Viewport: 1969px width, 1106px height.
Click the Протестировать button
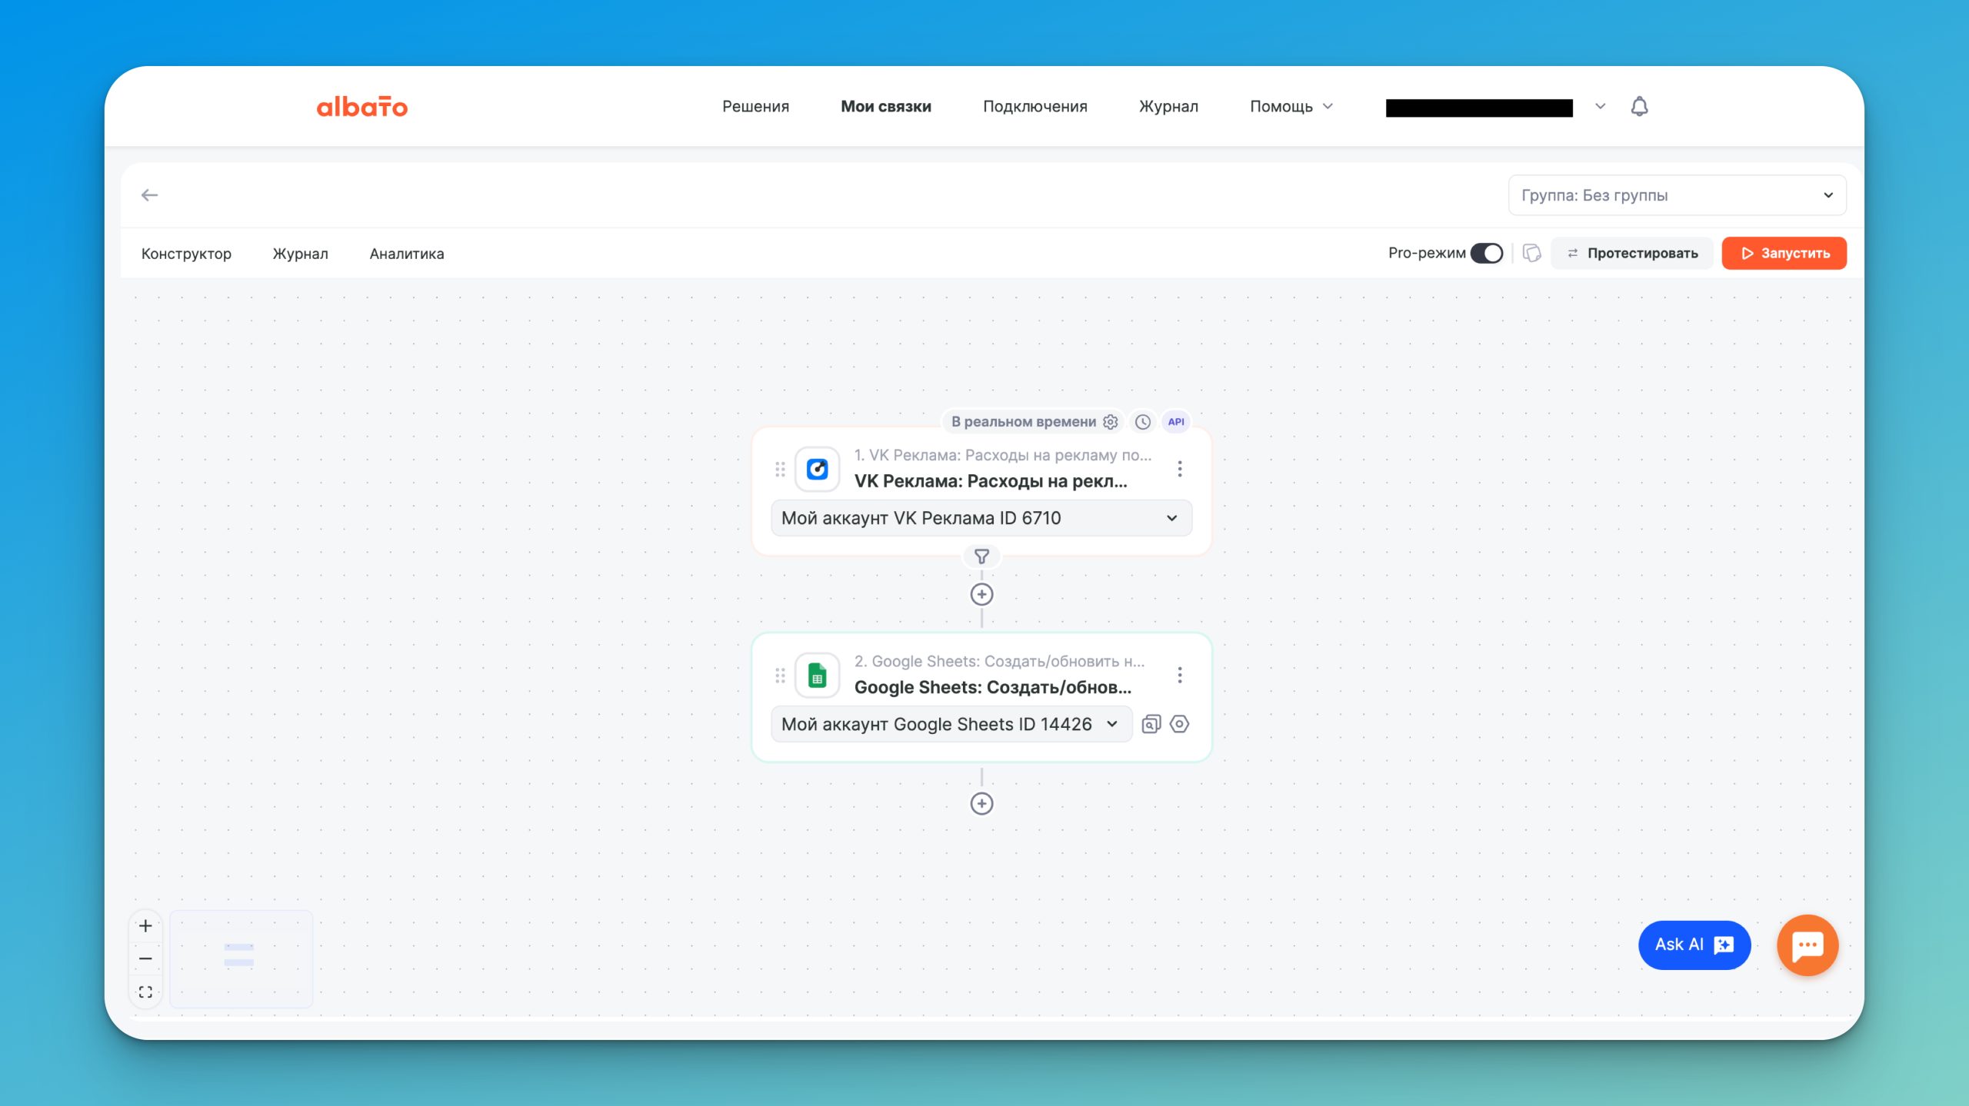pos(1632,253)
